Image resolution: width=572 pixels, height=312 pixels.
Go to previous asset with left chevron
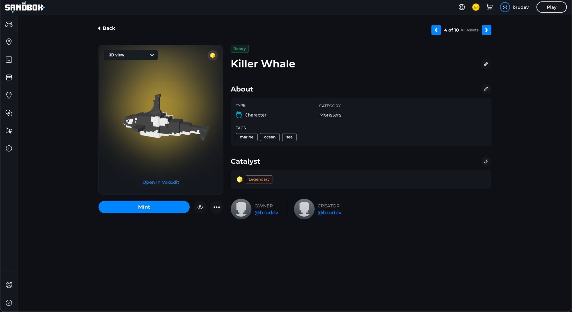coord(436,30)
